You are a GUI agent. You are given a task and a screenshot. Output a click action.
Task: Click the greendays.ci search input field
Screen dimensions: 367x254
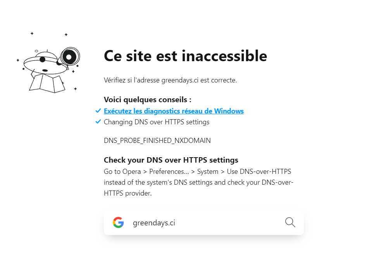pyautogui.click(x=202, y=223)
